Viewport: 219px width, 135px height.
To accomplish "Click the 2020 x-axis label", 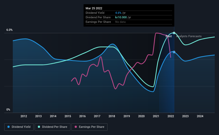I will pos(141,116).
